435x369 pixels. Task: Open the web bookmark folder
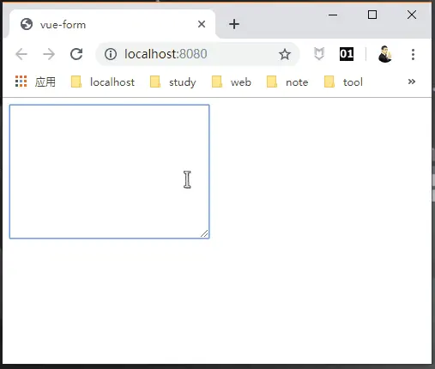[232, 82]
